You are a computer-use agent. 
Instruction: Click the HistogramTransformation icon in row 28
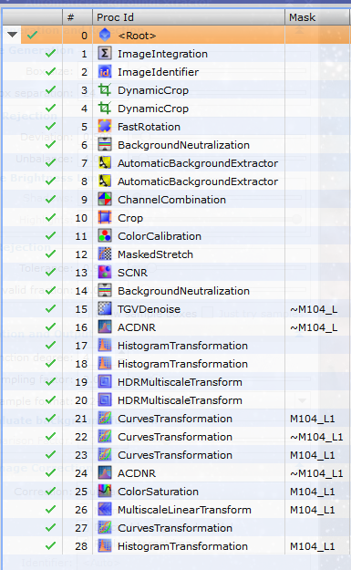[x=105, y=546]
